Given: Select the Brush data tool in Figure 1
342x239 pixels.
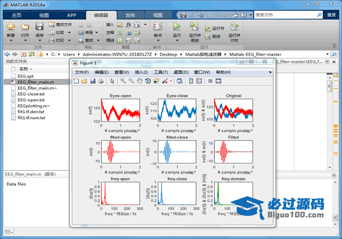Looking at the screenshot, I should coord(165,81).
